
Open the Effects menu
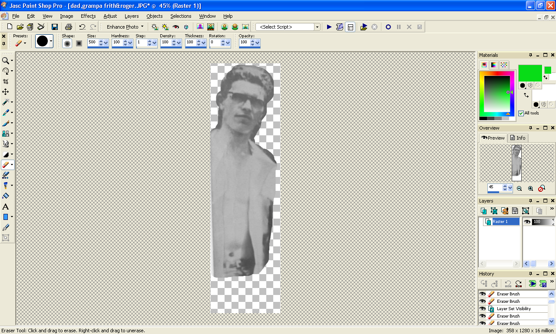click(88, 16)
